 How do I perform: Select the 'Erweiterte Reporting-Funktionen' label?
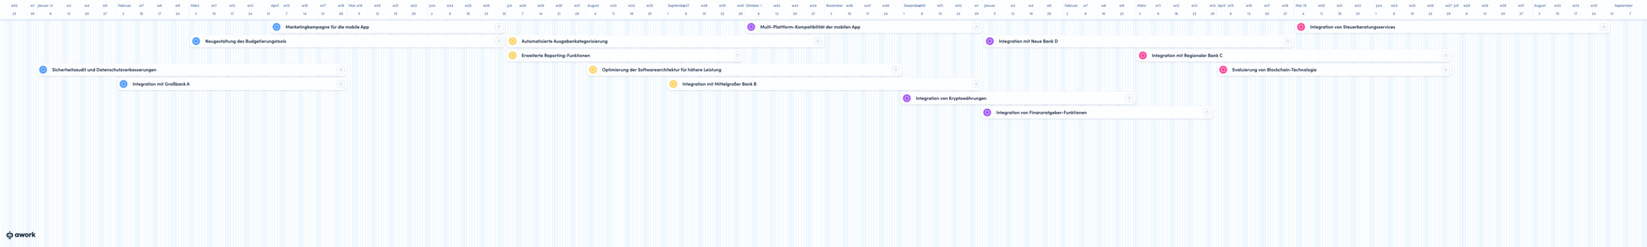[x=556, y=55]
